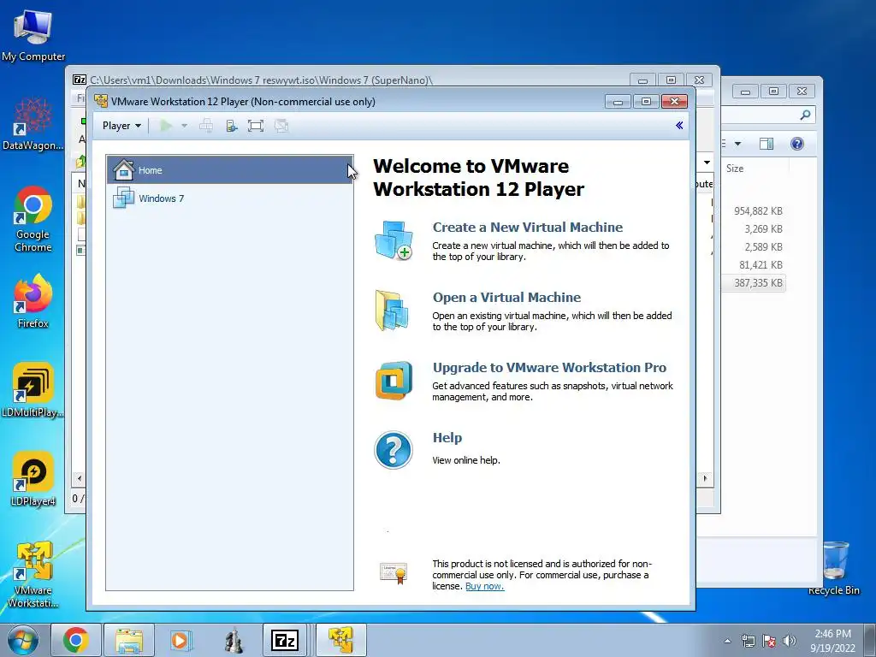
Task: Select Home in the VMware library
Action: [x=229, y=170]
